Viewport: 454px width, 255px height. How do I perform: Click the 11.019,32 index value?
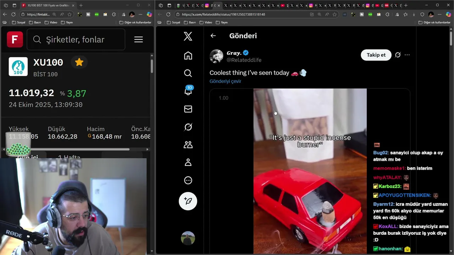[31, 93]
